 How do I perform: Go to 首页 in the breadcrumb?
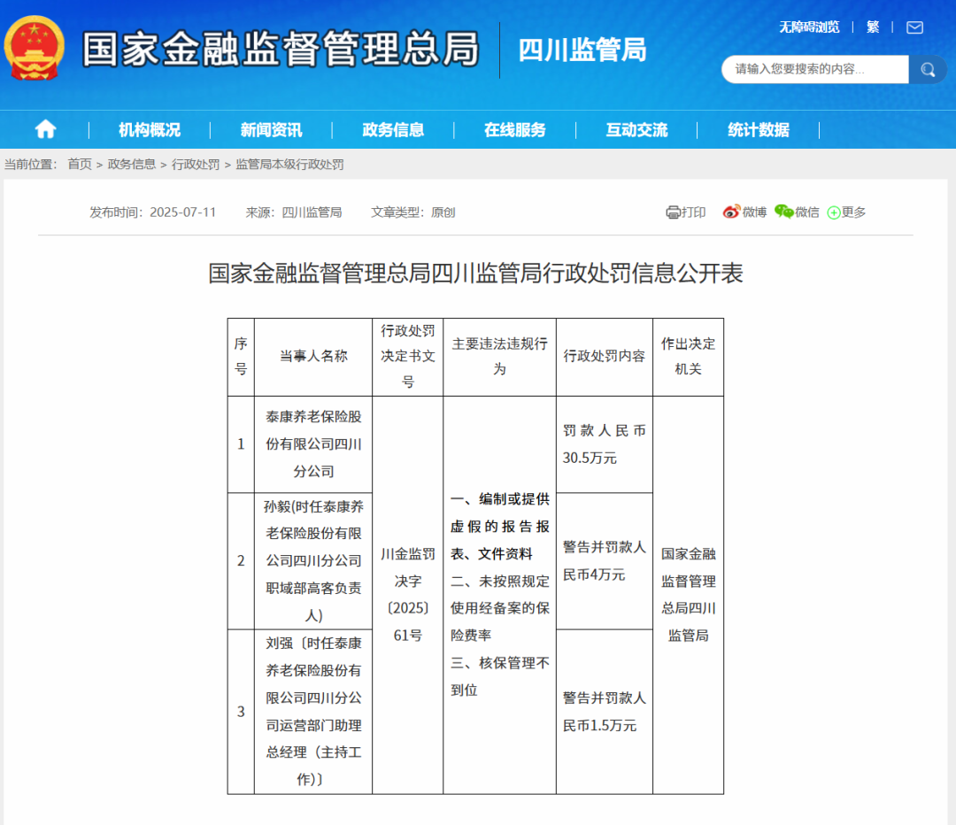point(80,165)
